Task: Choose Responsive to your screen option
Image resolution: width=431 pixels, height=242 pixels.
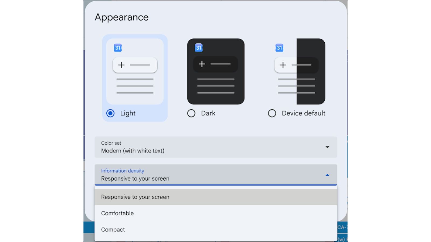Action: click(216, 197)
